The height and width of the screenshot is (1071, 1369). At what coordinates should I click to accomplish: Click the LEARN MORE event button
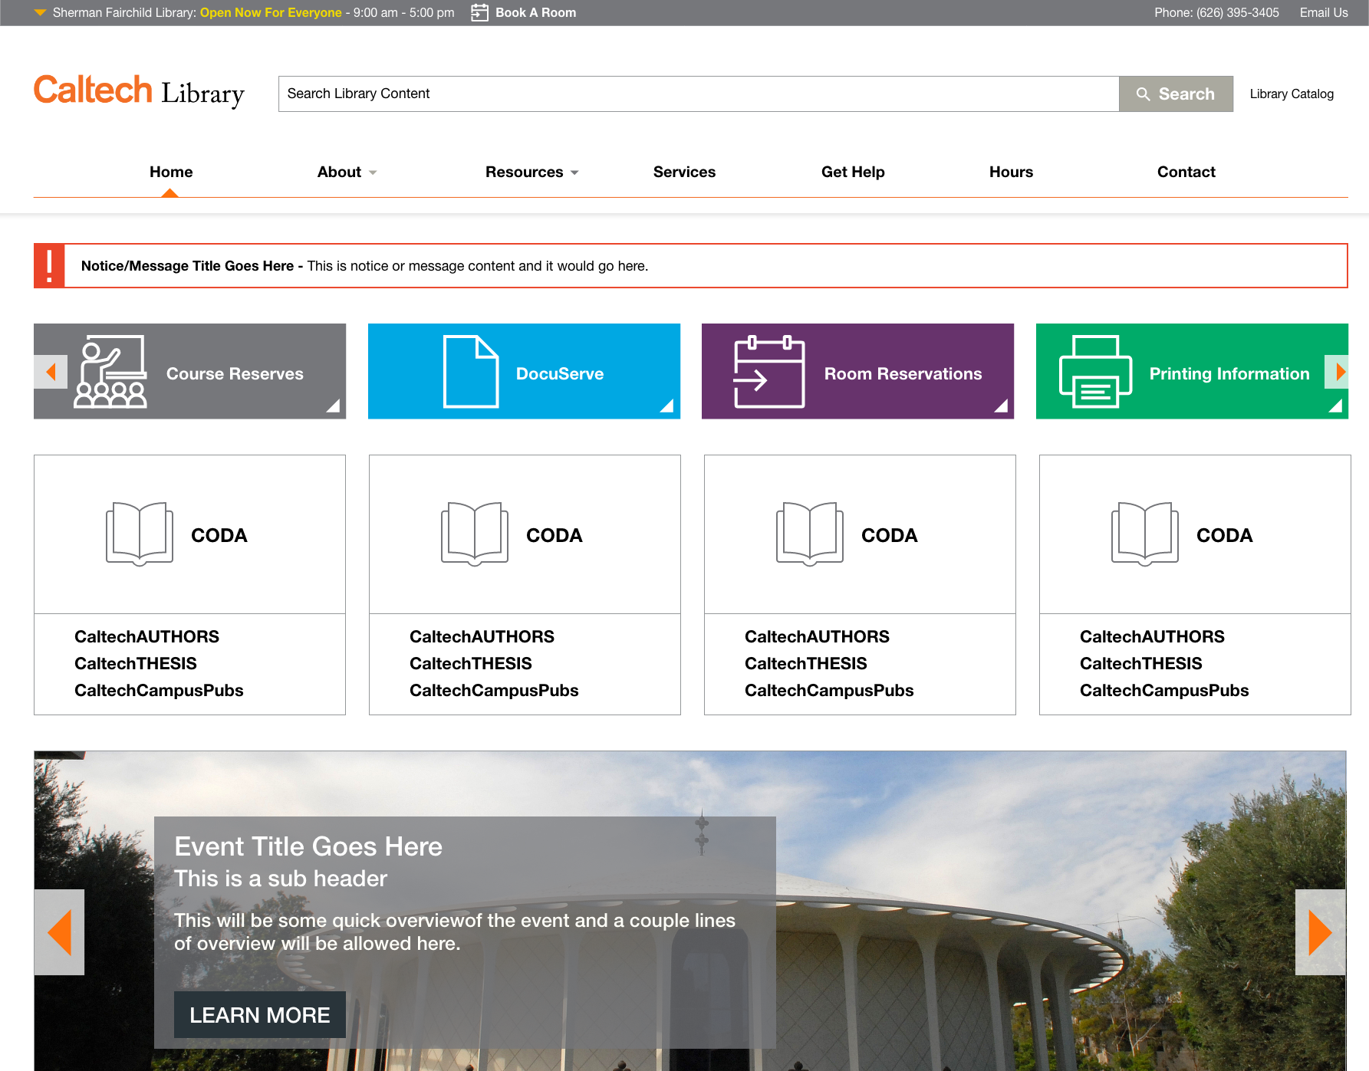(x=260, y=1015)
